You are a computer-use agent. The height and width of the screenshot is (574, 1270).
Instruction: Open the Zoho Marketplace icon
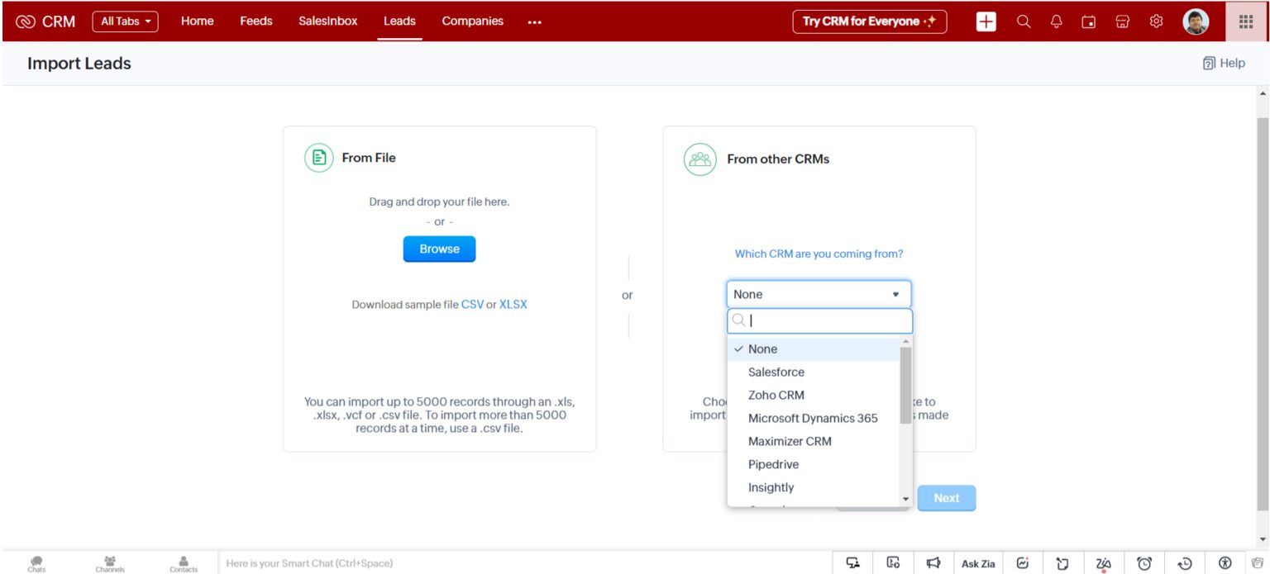tap(1122, 21)
